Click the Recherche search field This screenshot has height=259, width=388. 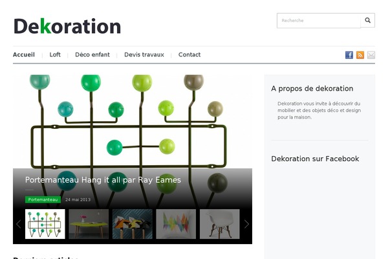[319, 21]
